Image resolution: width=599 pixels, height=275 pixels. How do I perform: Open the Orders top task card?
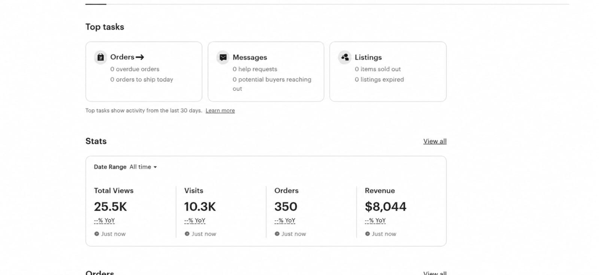click(x=144, y=71)
